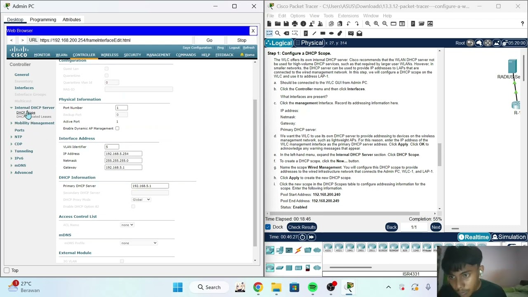The height and width of the screenshot is (297, 528).
Task: Toggle the Quarantine checkbox
Action: [x=106, y=75]
